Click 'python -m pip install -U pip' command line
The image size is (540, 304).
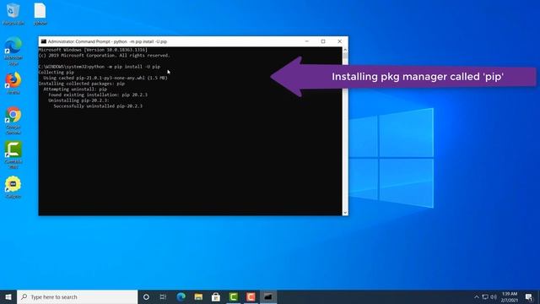[124, 67]
